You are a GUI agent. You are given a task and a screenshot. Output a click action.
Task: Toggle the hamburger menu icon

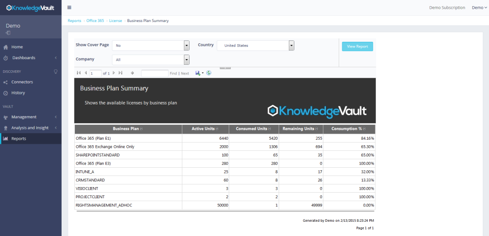coord(69,8)
